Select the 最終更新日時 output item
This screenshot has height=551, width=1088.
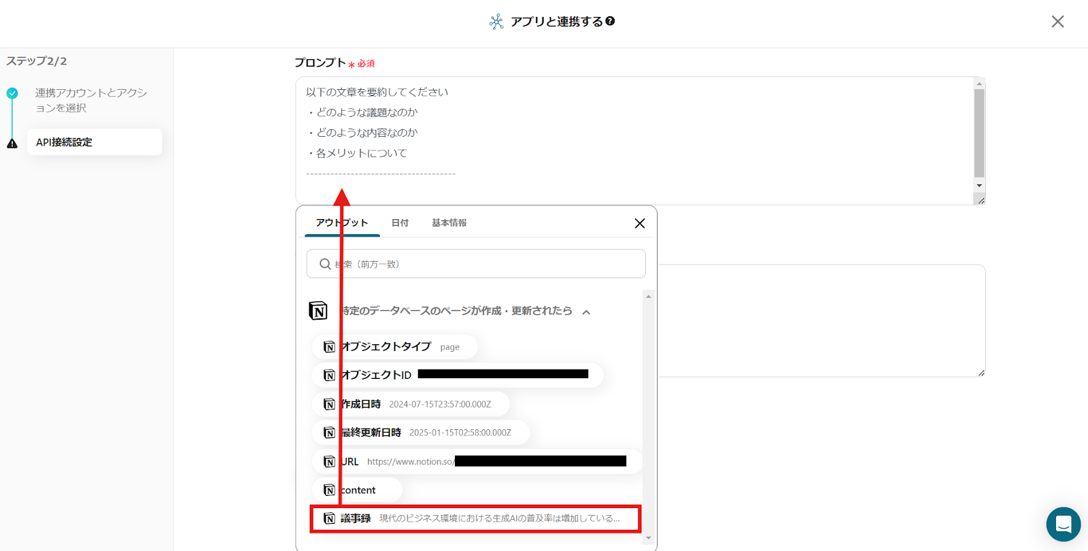421,433
